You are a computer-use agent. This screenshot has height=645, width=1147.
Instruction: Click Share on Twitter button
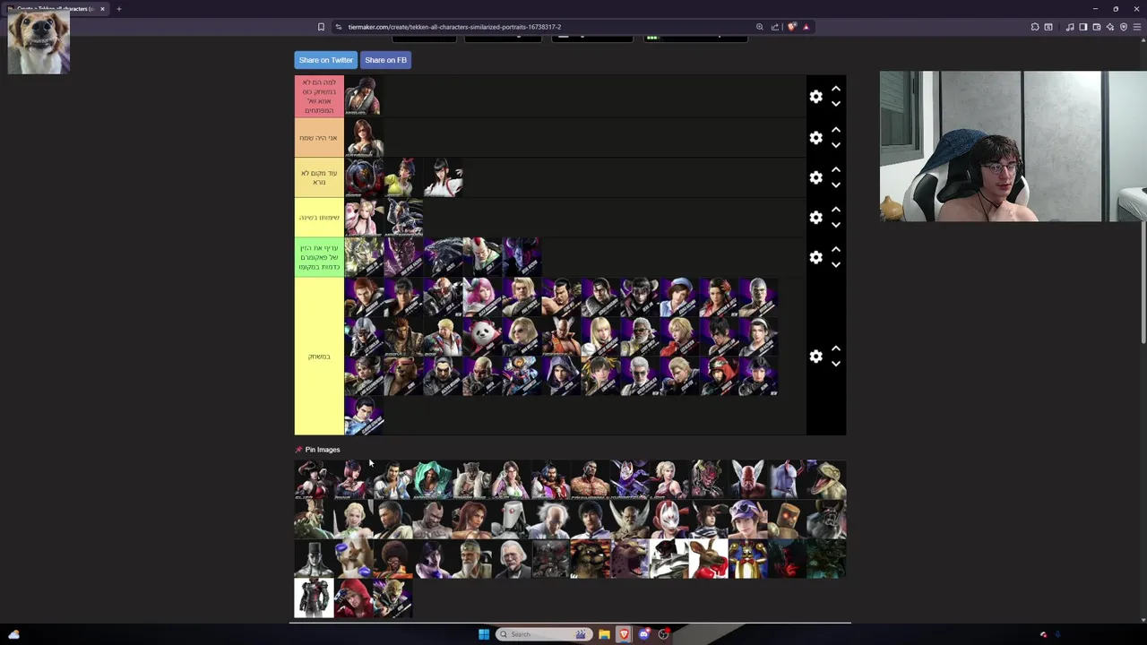click(x=326, y=60)
